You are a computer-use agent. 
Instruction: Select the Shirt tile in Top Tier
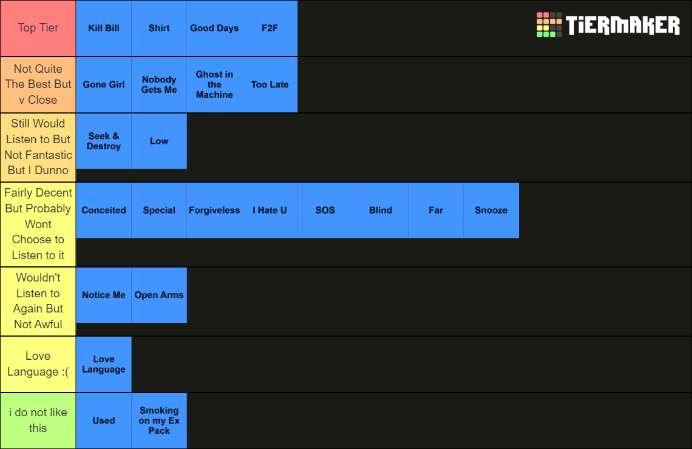click(x=159, y=28)
